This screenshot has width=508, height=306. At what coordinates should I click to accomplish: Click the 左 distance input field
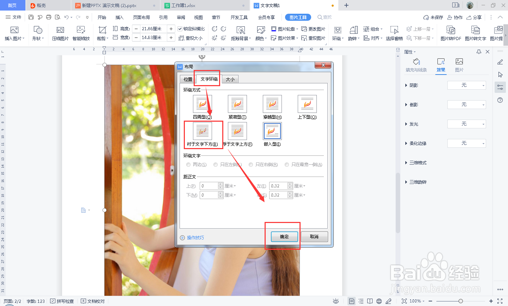pyautogui.click(x=279, y=186)
